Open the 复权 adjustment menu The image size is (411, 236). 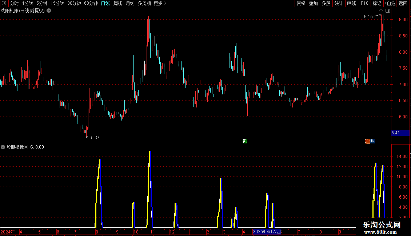coord(301,3)
